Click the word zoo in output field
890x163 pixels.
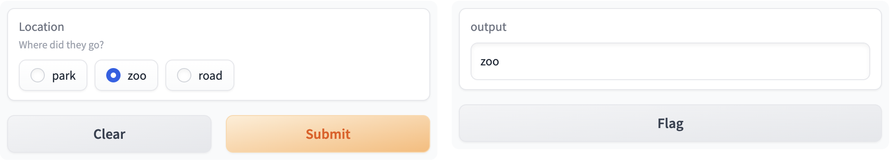point(490,62)
